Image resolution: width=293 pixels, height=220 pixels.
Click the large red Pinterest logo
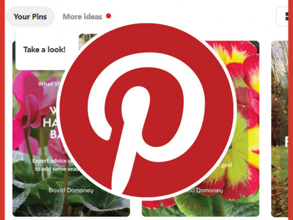(x=146, y=111)
